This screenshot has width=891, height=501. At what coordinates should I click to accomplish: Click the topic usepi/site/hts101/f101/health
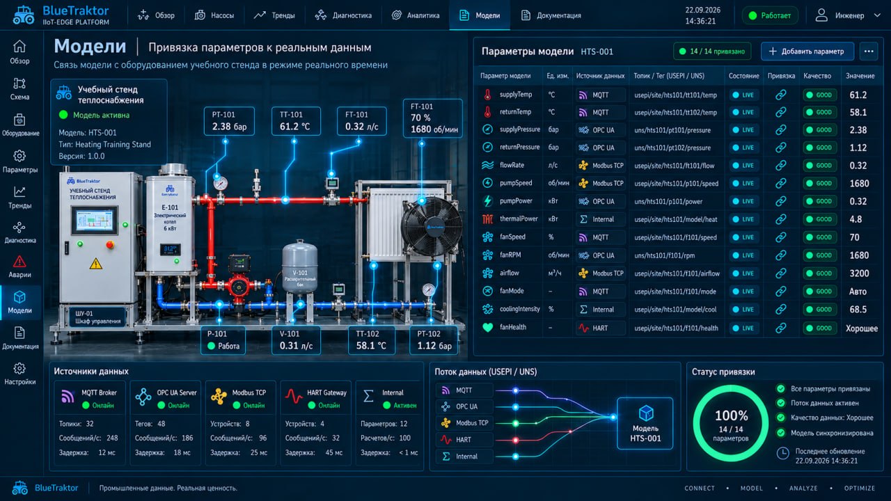click(676, 328)
